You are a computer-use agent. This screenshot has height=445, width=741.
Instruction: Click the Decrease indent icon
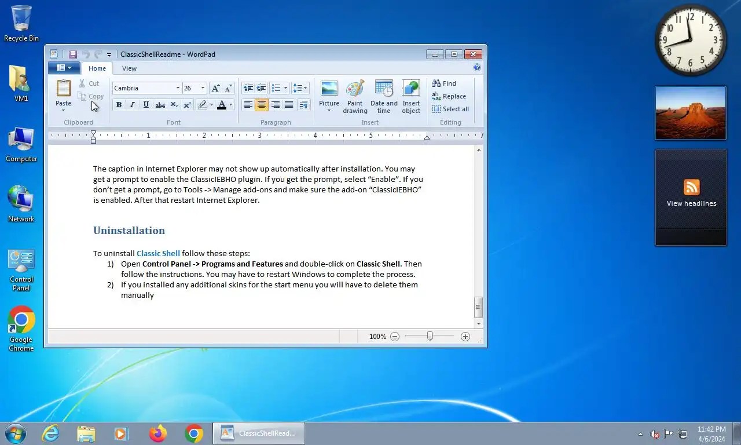coord(248,88)
